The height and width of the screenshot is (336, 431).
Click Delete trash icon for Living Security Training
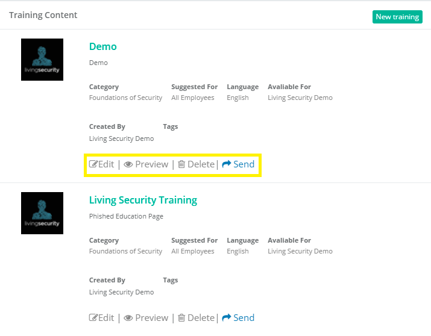181,317
